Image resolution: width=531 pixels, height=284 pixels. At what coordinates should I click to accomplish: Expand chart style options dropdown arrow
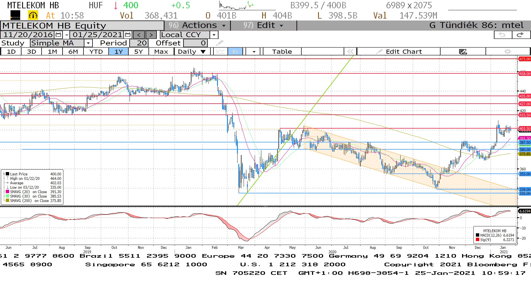pos(254,52)
